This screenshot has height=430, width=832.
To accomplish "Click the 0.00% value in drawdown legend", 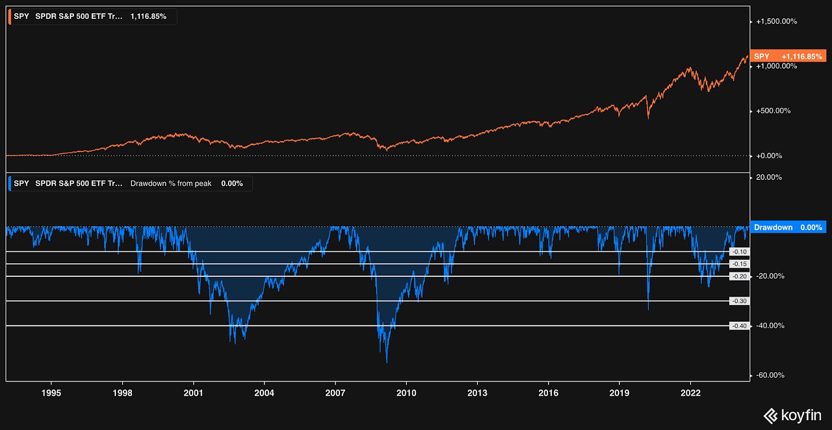I will [232, 183].
